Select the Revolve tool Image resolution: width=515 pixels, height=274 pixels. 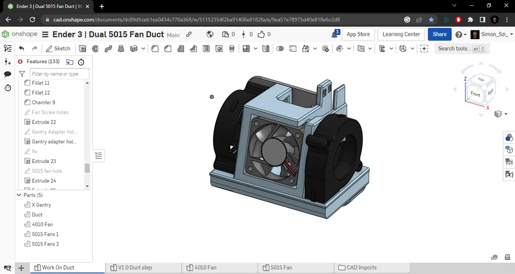point(95,49)
